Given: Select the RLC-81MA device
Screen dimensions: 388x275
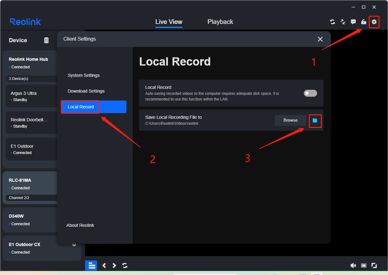Looking at the screenshot, I should 20,180.
